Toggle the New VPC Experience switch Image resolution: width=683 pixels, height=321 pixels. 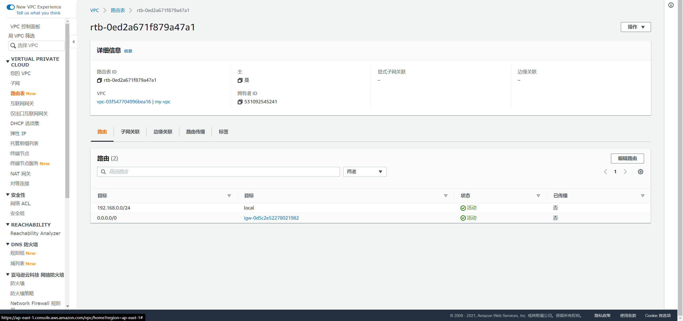tap(11, 7)
